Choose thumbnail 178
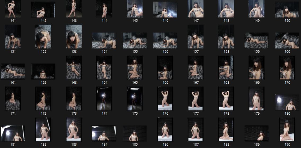 coord(226,98)
